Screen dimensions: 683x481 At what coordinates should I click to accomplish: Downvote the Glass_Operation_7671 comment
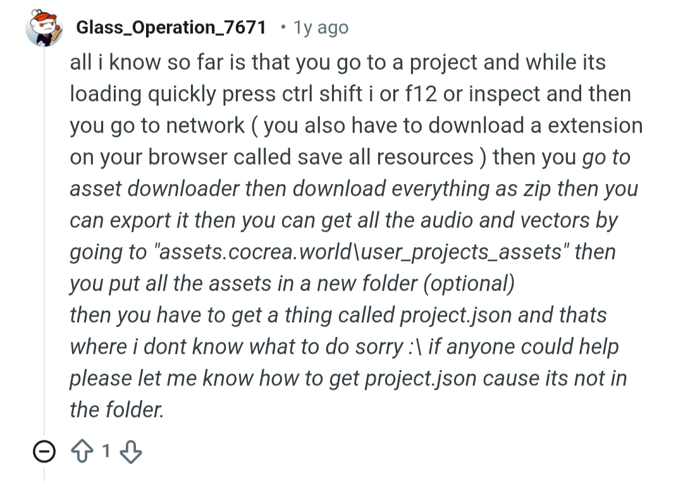(131, 452)
